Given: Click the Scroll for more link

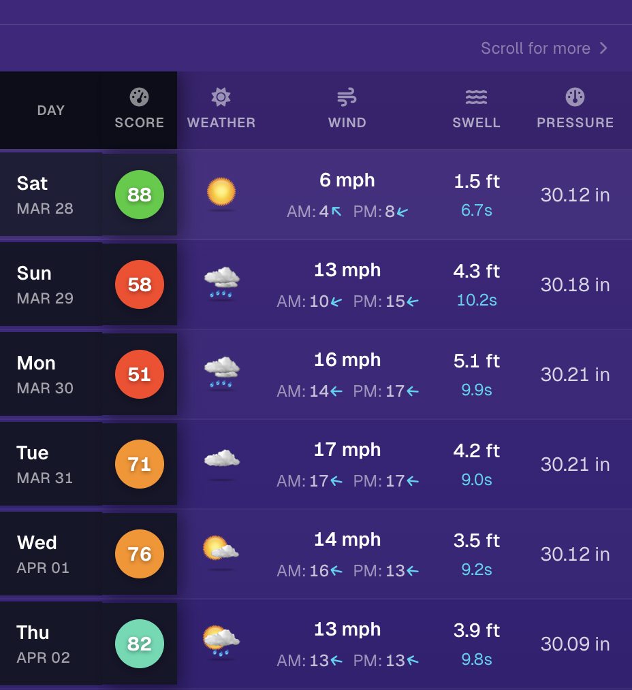Looking at the screenshot, I should point(535,48).
